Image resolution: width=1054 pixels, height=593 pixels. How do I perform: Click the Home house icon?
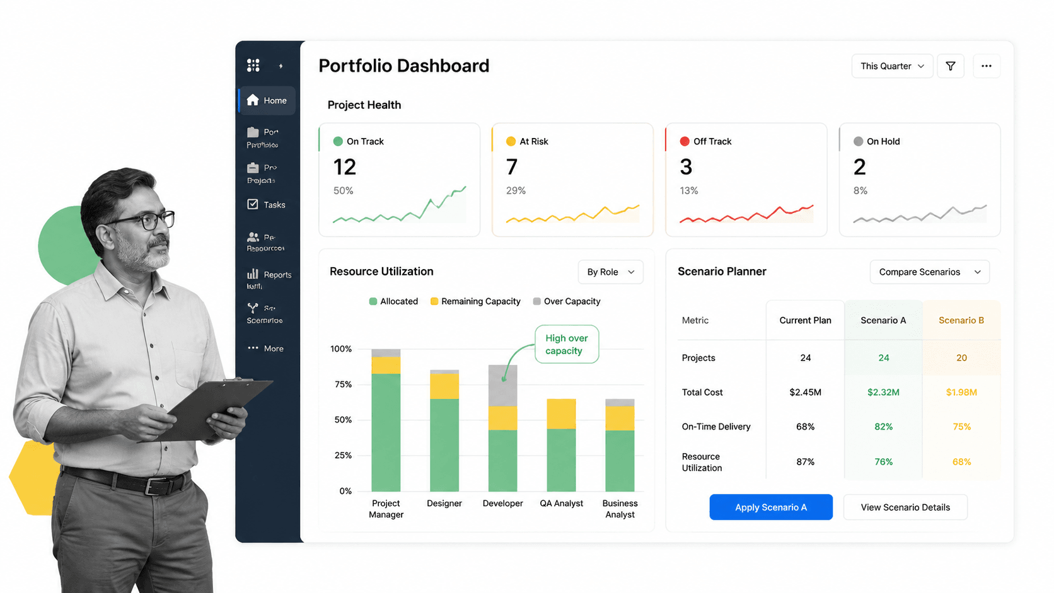pos(253,100)
